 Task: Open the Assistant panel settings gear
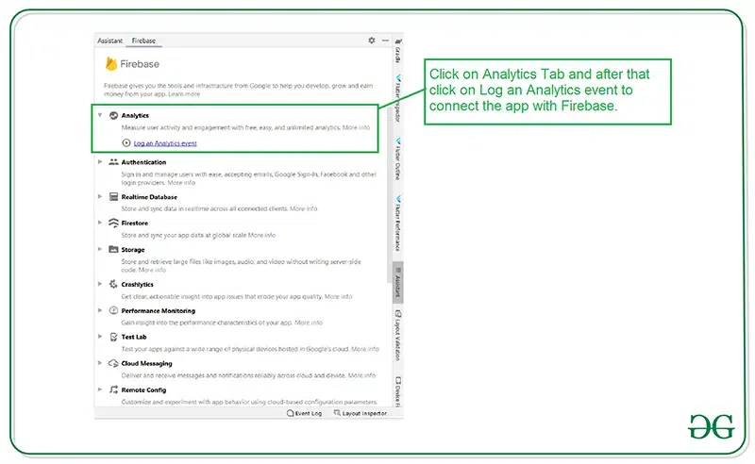(x=371, y=41)
